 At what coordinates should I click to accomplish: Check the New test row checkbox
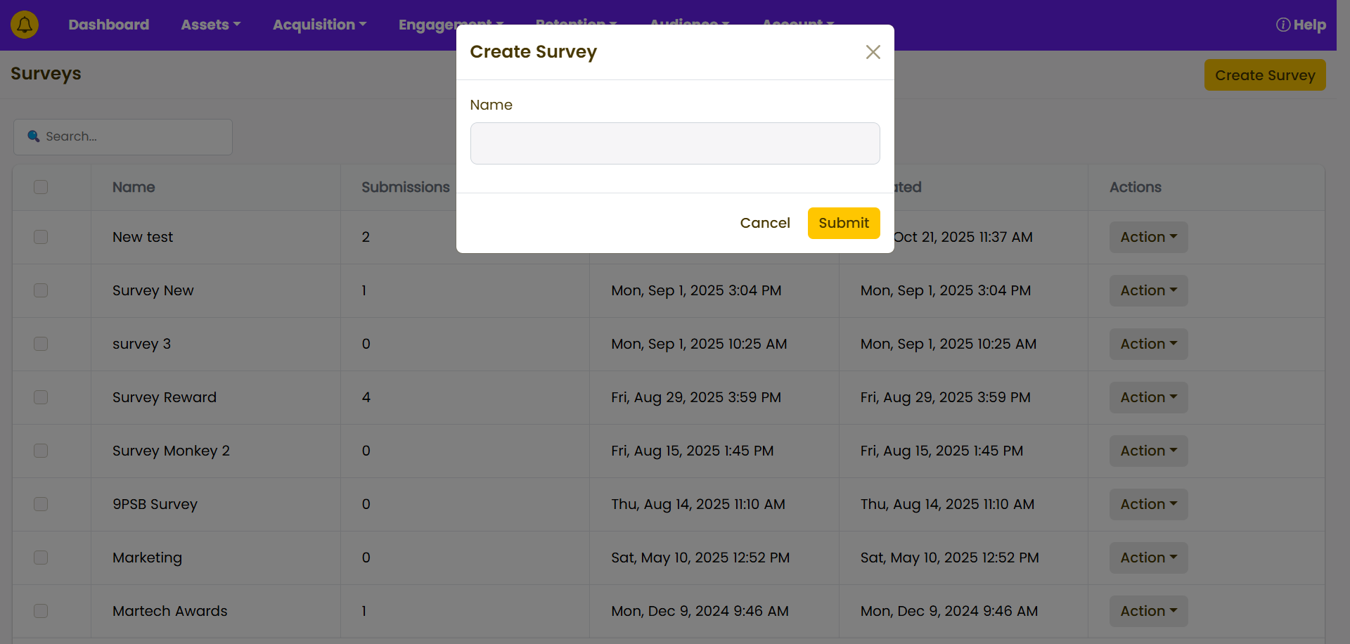click(x=41, y=237)
